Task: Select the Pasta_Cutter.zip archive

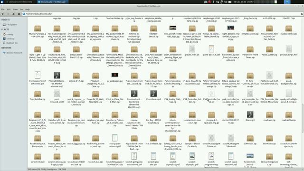Action: tap(269, 49)
